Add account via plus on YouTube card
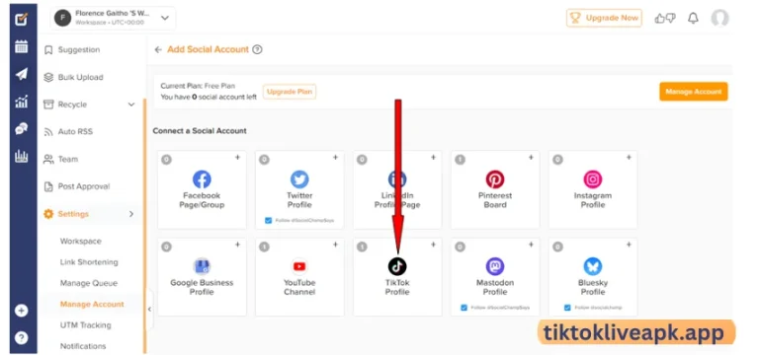Screen dimensions: 759x355 [x=335, y=245]
